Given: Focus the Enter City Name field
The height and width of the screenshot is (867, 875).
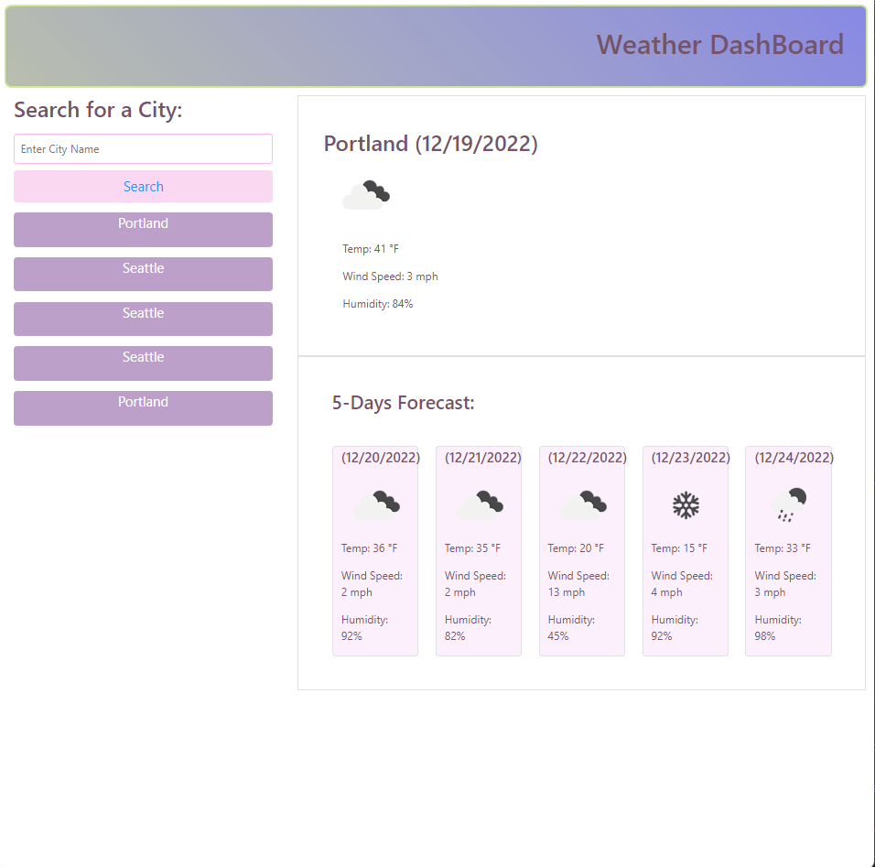Looking at the screenshot, I should pyautogui.click(x=143, y=149).
